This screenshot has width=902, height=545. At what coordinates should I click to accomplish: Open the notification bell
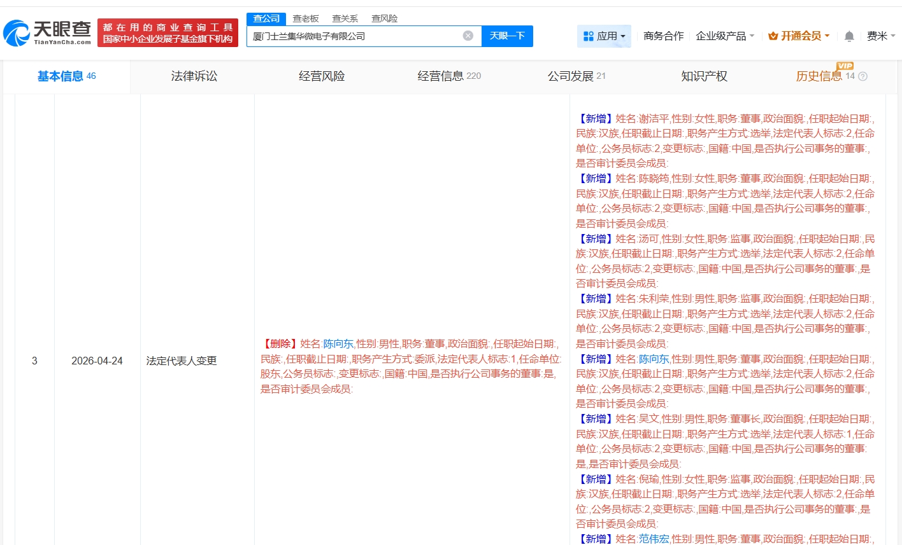click(848, 36)
